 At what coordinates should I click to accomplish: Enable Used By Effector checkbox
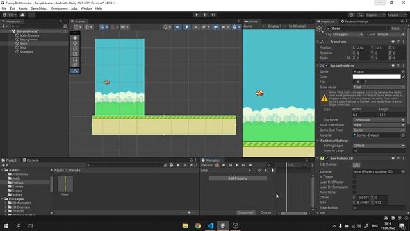pos(354,182)
